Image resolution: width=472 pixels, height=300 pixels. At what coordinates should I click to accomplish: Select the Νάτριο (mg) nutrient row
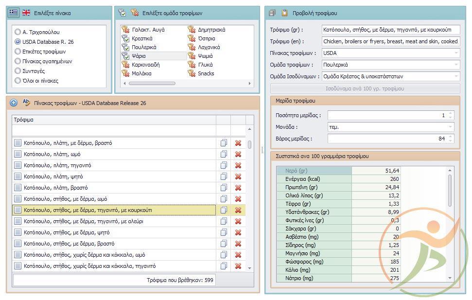point(338,278)
